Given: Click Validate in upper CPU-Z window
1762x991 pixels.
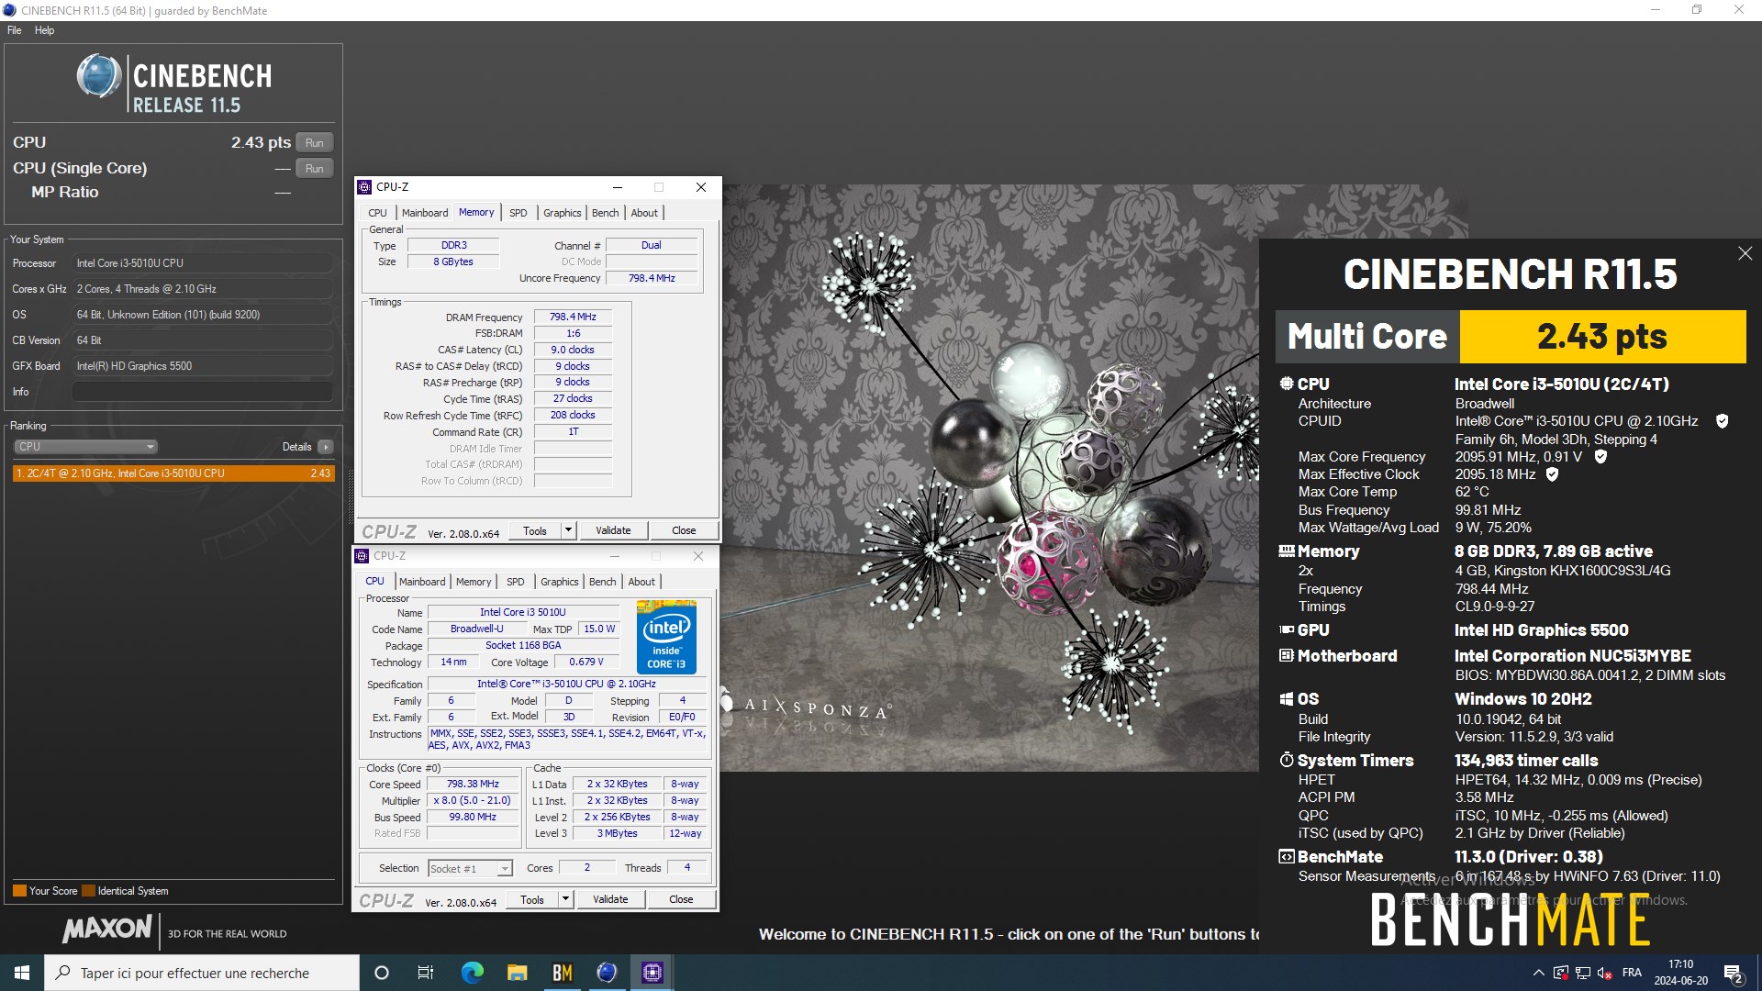Looking at the screenshot, I should [x=613, y=531].
